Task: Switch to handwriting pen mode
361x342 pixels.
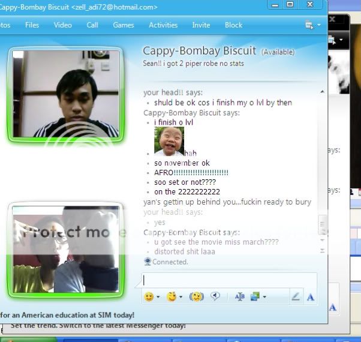Action: tap(296, 296)
